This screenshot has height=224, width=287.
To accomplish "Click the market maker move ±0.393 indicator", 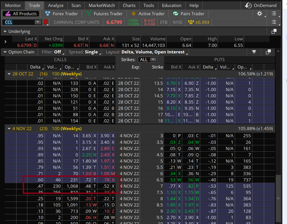I will click(x=199, y=22).
